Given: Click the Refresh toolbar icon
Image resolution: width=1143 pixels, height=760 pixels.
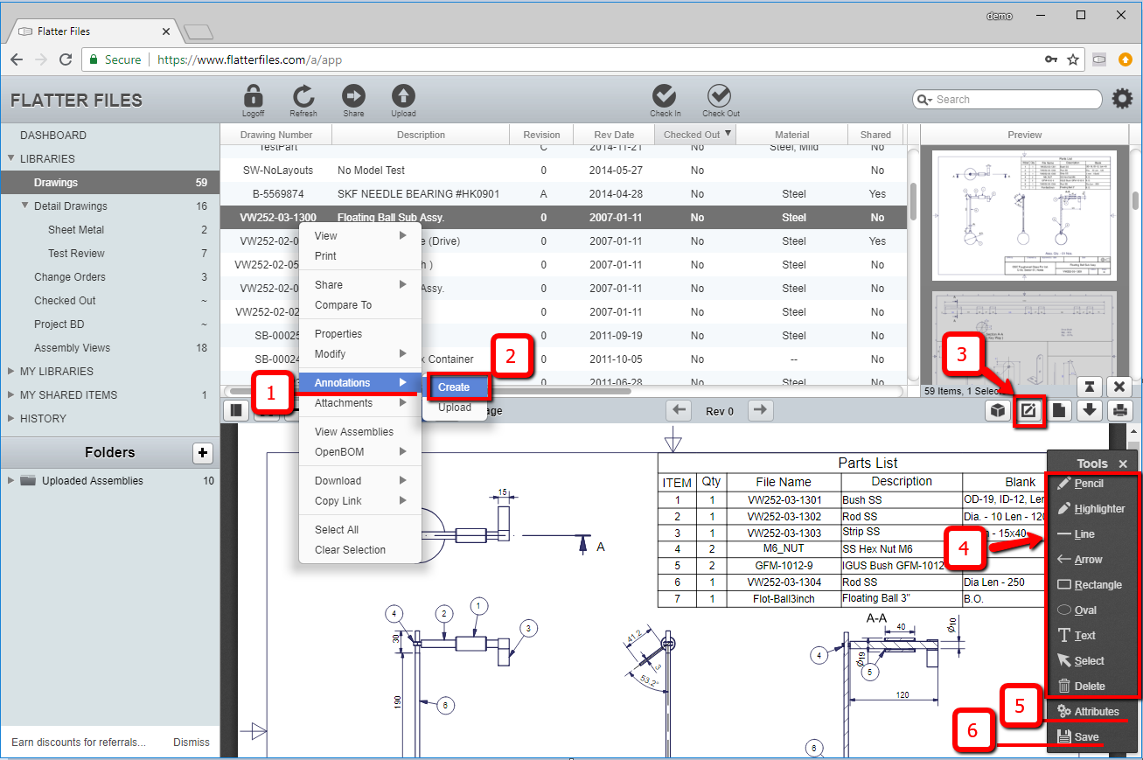Looking at the screenshot, I should 303,96.
